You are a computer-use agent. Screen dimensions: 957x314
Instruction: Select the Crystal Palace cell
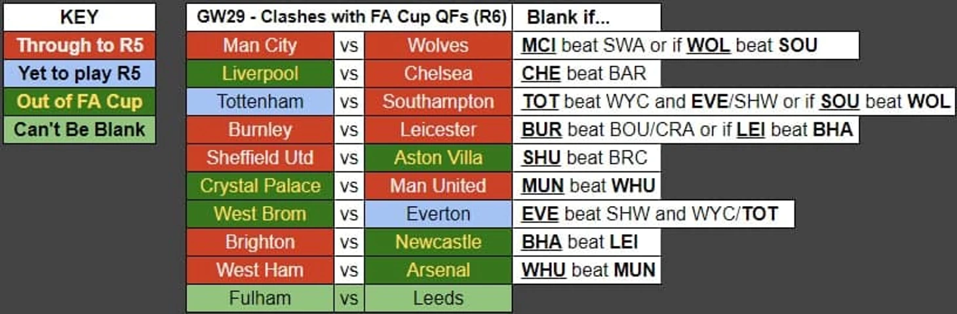click(x=260, y=186)
